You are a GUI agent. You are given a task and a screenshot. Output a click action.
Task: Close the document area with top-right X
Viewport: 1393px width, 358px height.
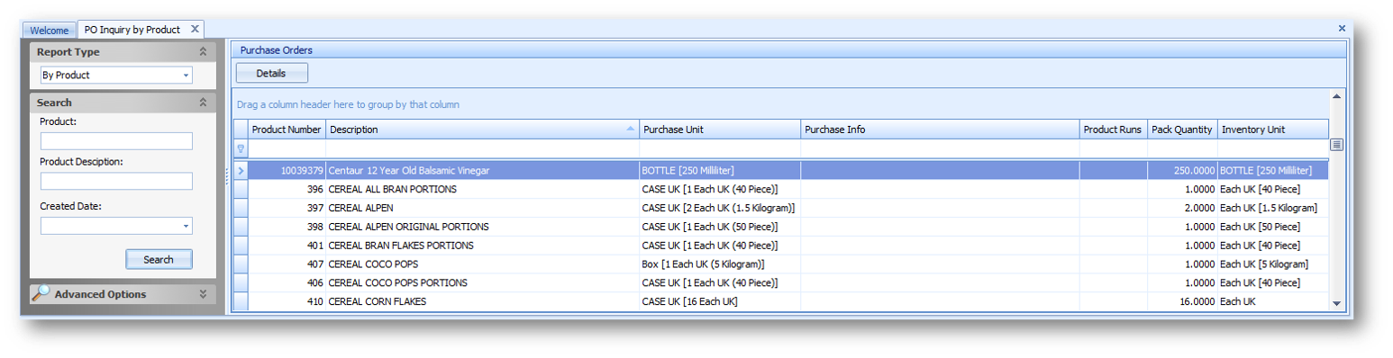click(1342, 29)
